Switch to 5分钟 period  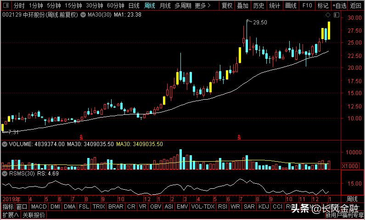(54, 6)
